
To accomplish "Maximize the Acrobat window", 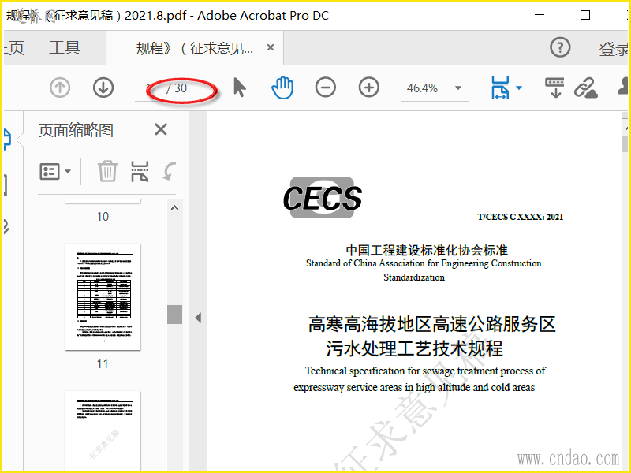I will (x=585, y=15).
